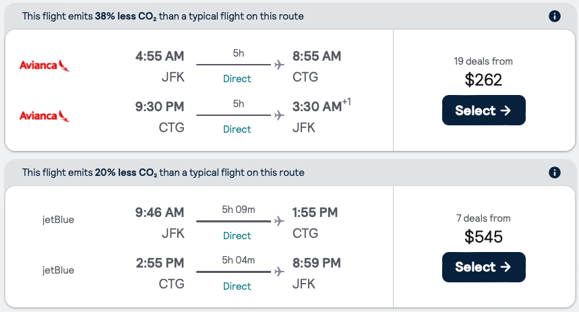Click jetBlue logo on 2:55 PM flight
Viewport: 579px width, 312px height.
click(x=58, y=270)
